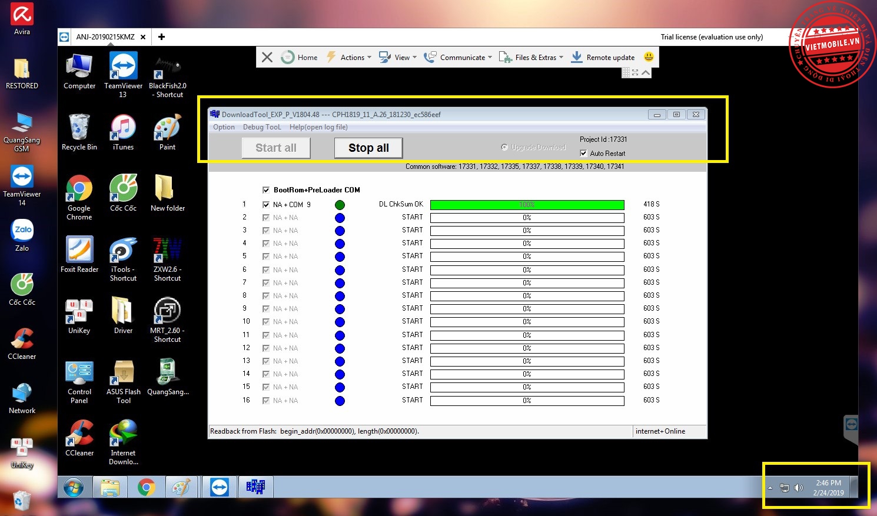Open the Debug Tool menu
The height and width of the screenshot is (516, 877).
[262, 127]
